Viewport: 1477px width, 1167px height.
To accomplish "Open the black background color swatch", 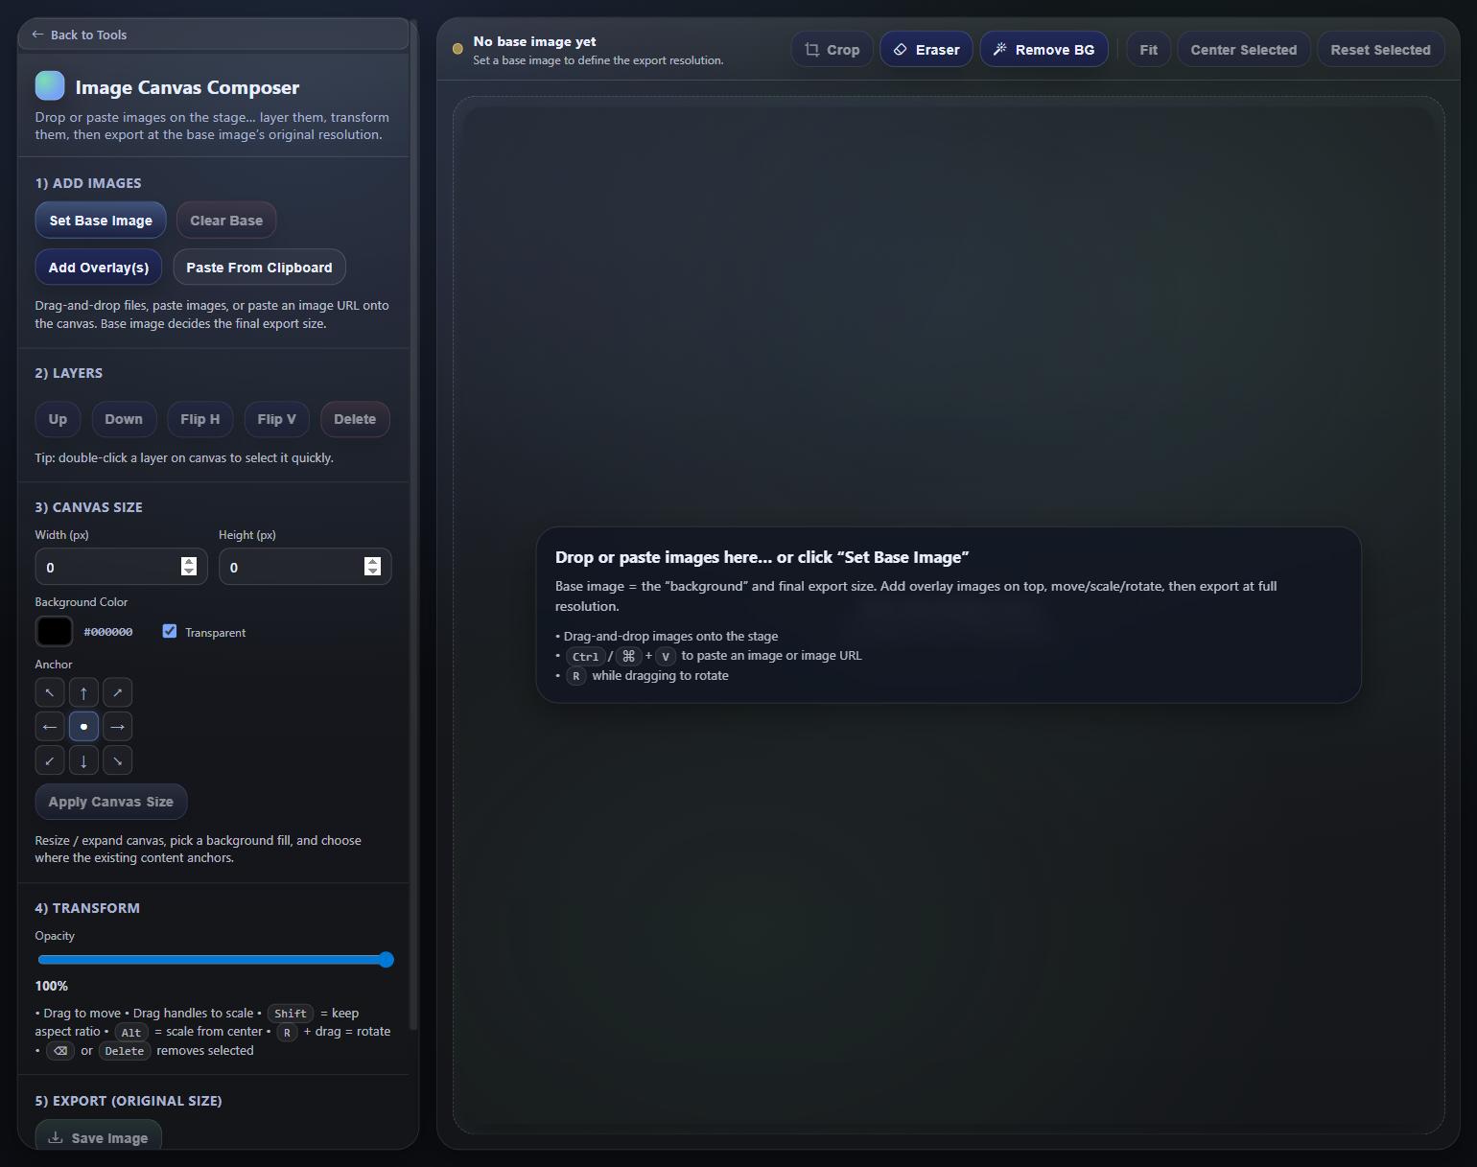I will (54, 631).
